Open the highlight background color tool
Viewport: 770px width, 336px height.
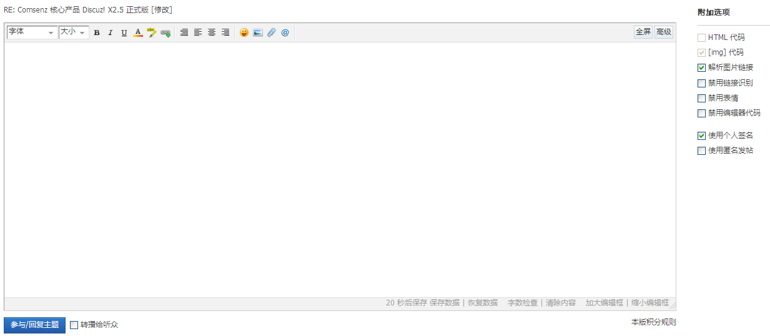pyautogui.click(x=152, y=32)
